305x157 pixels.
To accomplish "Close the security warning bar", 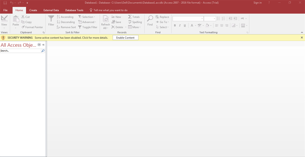I will point(302,38).
